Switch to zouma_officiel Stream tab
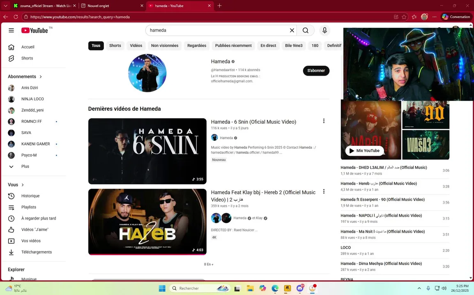This screenshot has height=295, width=474. pyautogui.click(x=45, y=6)
